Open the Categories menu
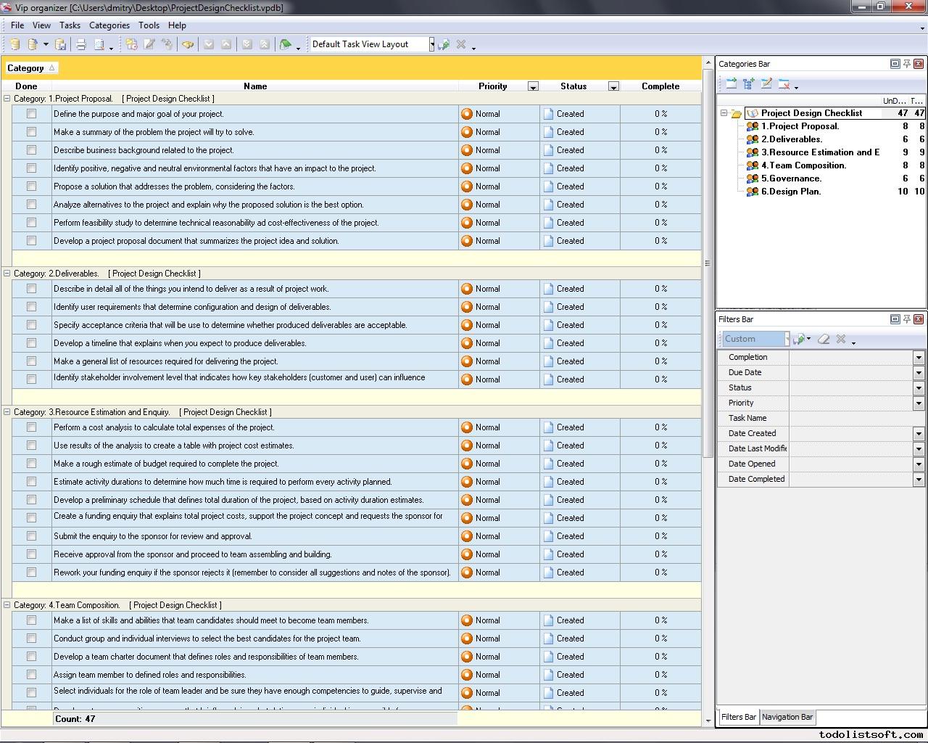The width and height of the screenshot is (928, 743). click(109, 25)
